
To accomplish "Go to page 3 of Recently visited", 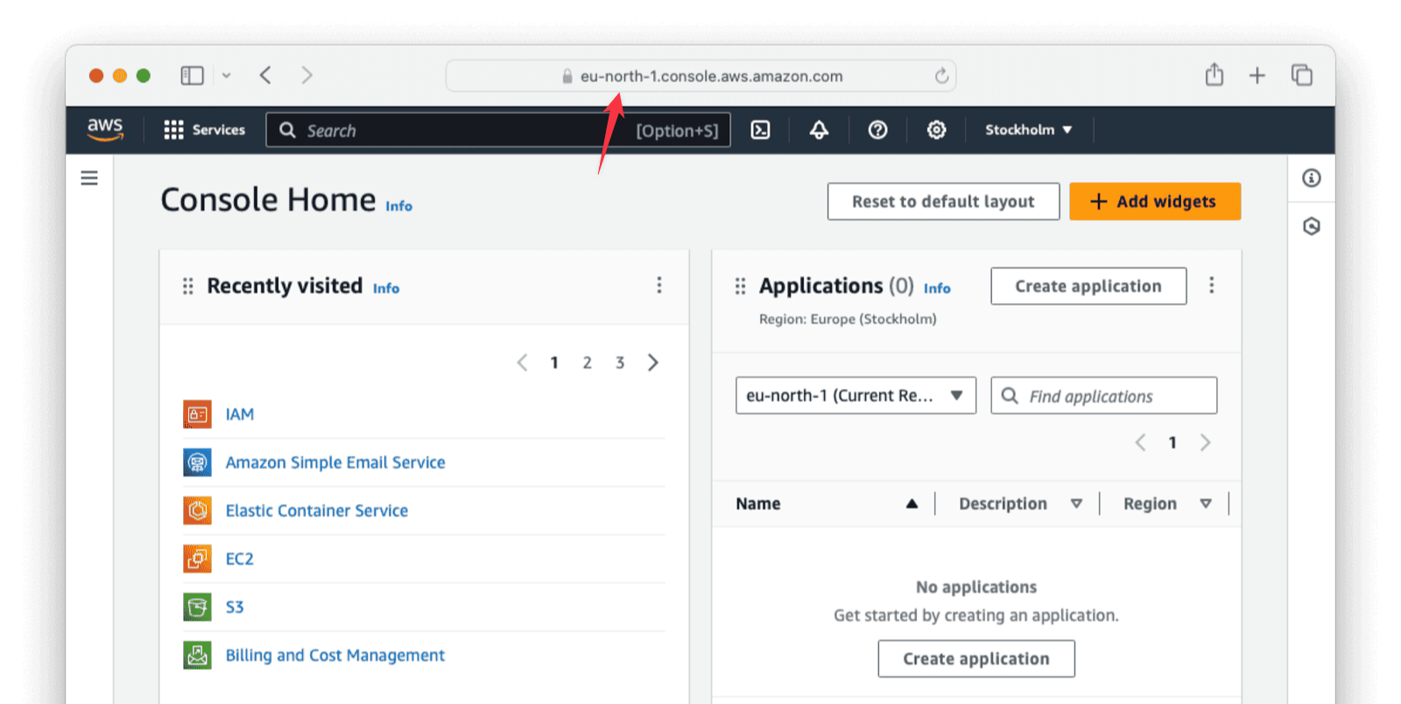I will (x=620, y=363).
